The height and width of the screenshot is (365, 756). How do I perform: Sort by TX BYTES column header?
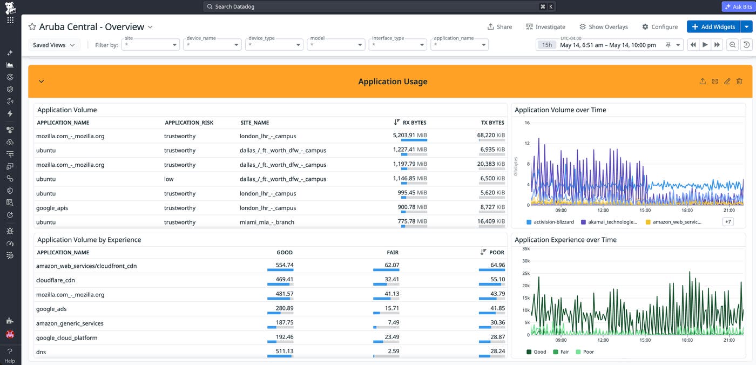click(x=492, y=123)
